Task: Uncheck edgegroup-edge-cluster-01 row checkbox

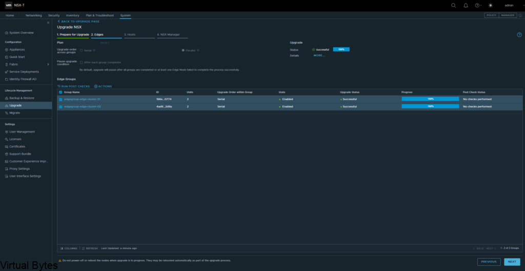Action: (x=60, y=99)
